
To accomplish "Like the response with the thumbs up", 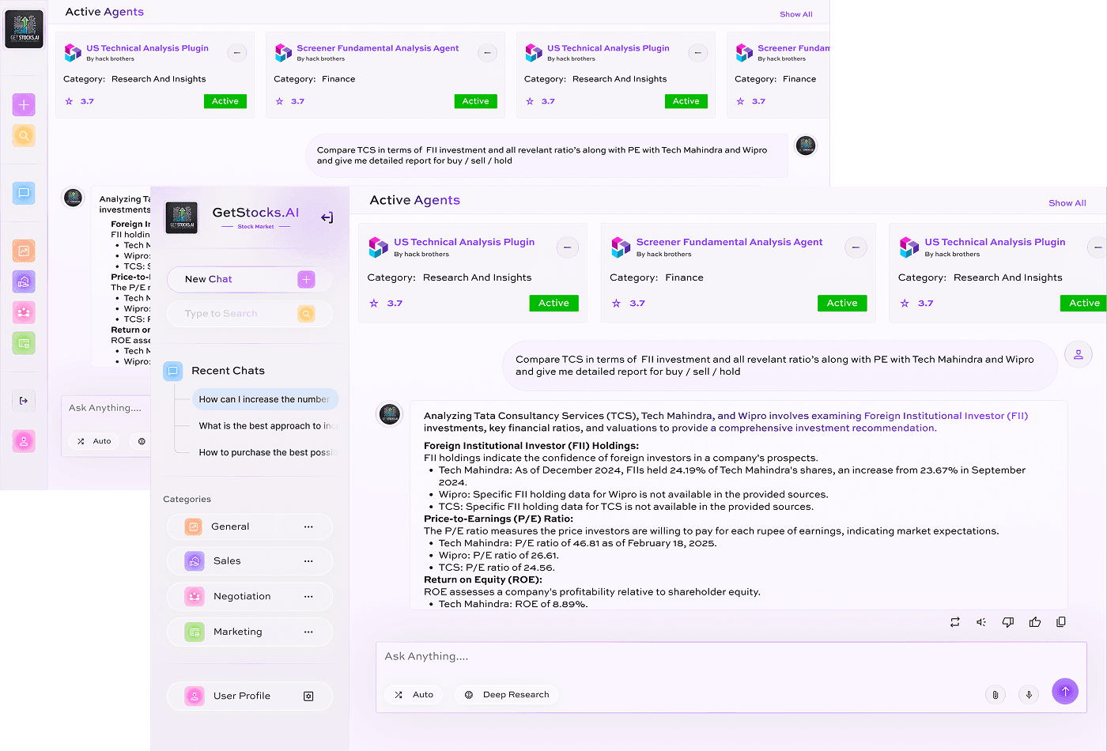I will tap(1035, 622).
